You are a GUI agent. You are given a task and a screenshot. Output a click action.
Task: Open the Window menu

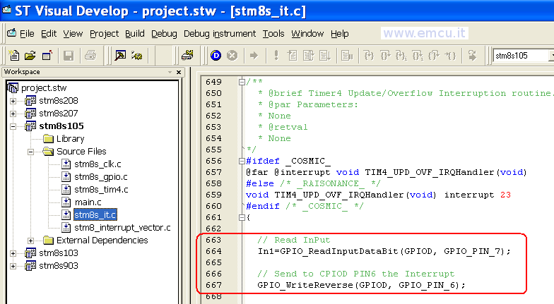click(307, 34)
